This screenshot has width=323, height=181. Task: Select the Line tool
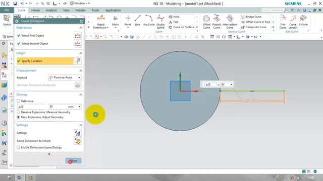(x=137, y=21)
